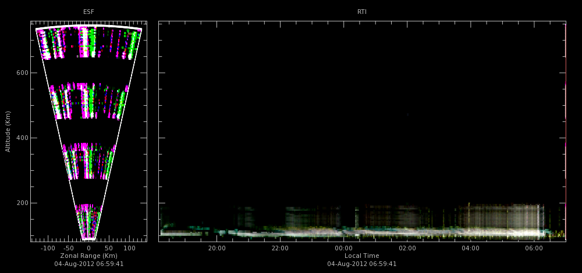582x273 pixels.
Task: Click the 600 altitude tick label
Action: [23, 73]
